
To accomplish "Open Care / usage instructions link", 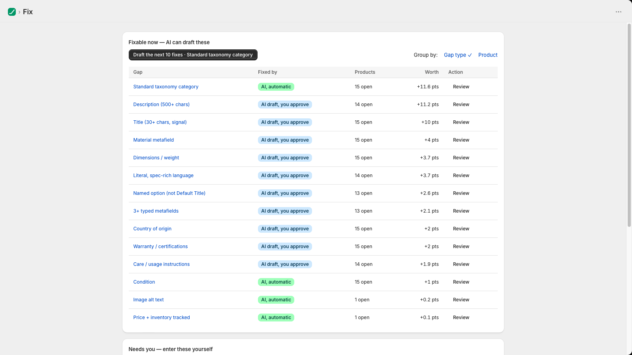I will tap(162, 264).
